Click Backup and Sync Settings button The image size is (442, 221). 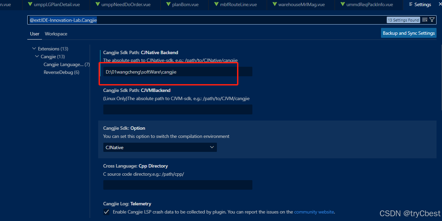409,33
